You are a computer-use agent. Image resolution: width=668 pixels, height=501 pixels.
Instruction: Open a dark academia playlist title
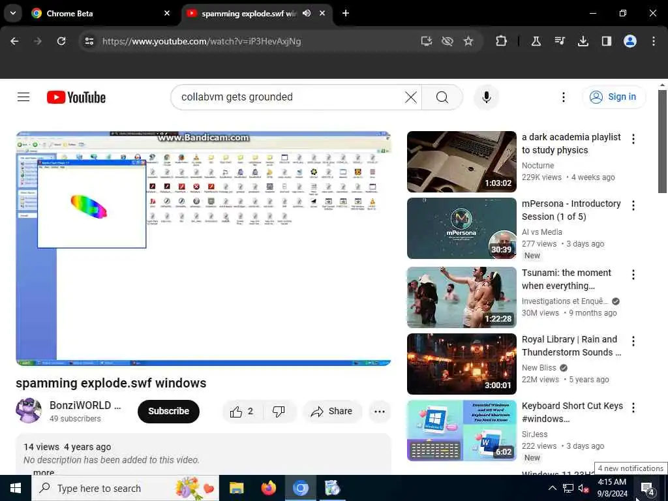pos(571,144)
